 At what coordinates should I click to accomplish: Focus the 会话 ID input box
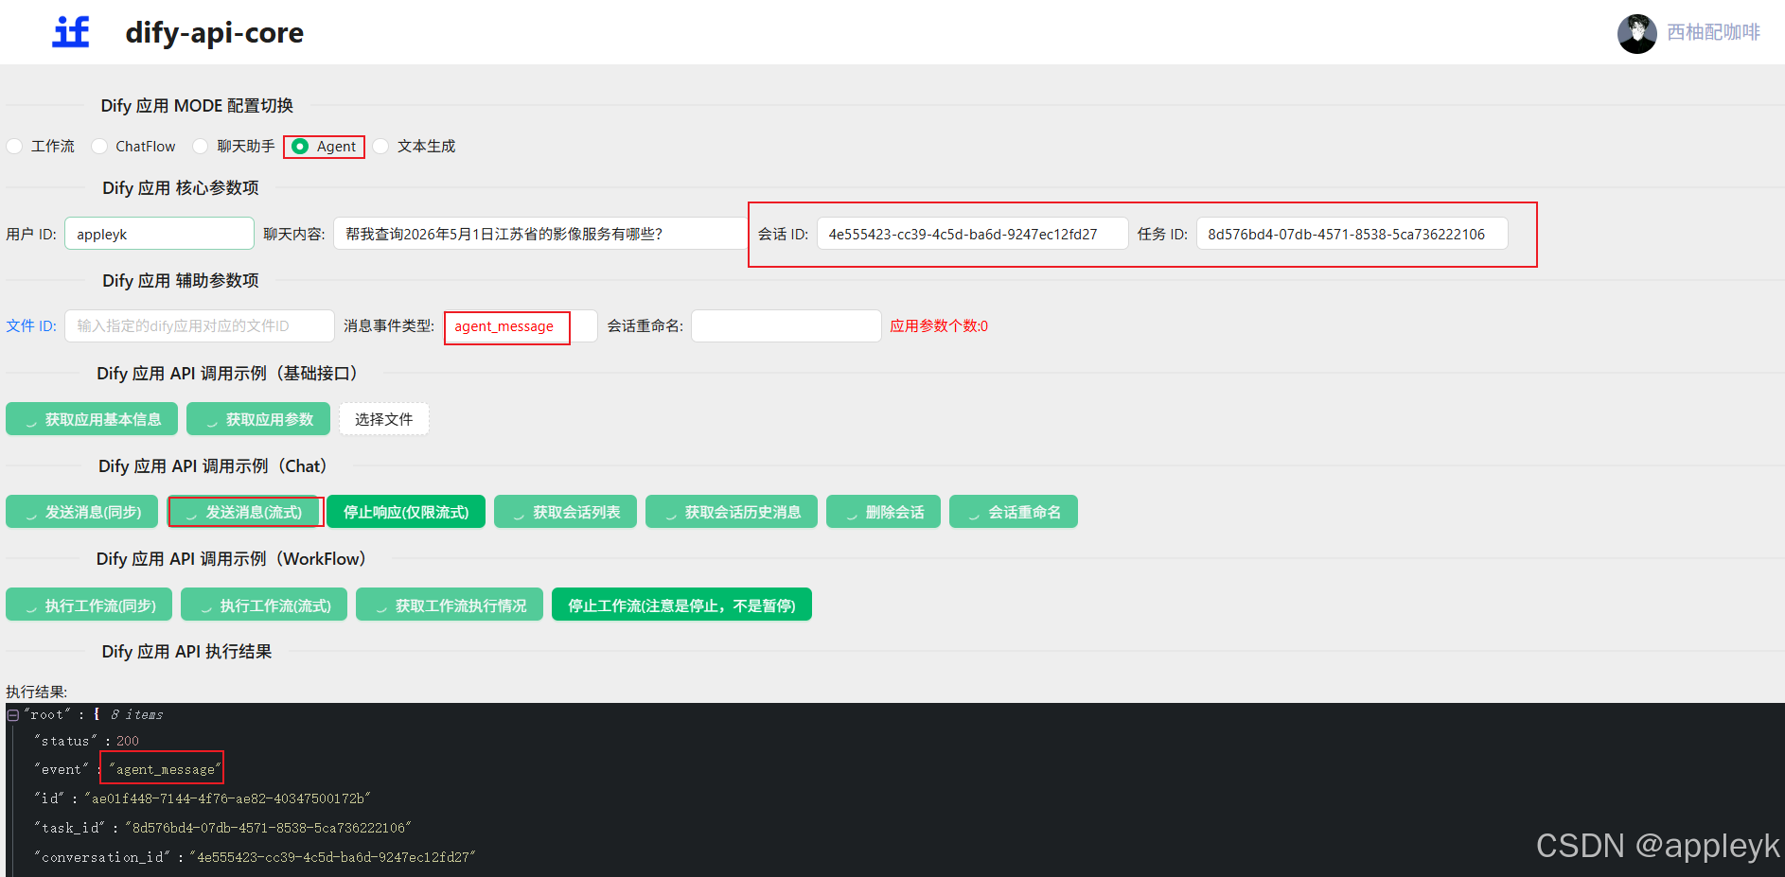click(x=972, y=234)
